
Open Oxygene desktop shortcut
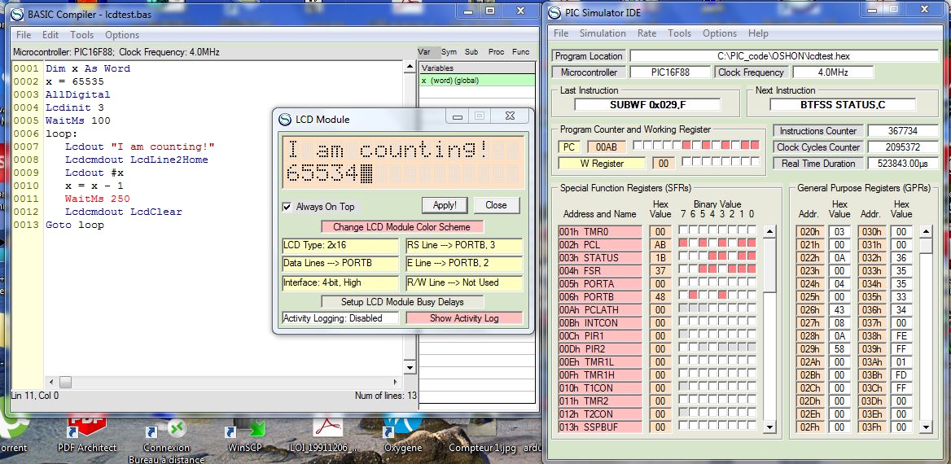pyautogui.click(x=403, y=432)
